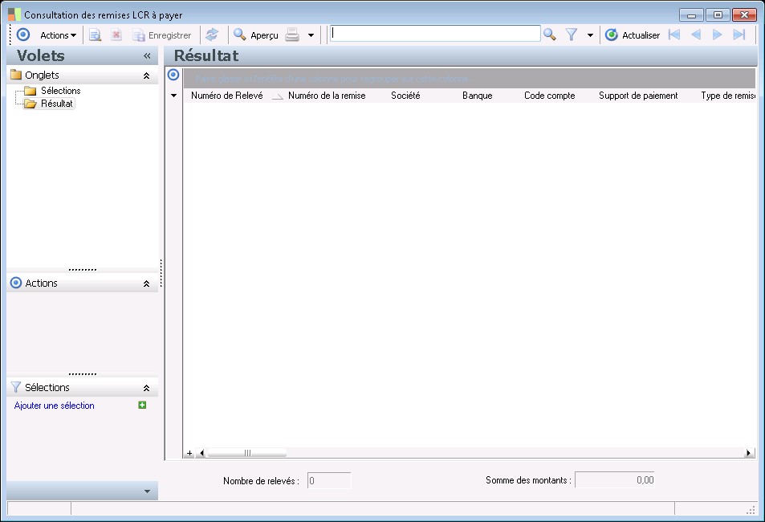Open the dropdown arrow at Volets bottom

(148, 491)
